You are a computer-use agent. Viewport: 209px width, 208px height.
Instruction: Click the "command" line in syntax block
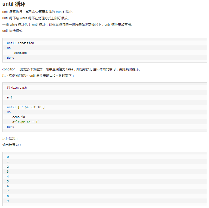(x=20, y=53)
